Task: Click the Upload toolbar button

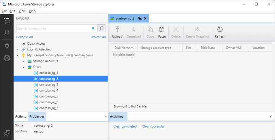Action: (x=117, y=32)
